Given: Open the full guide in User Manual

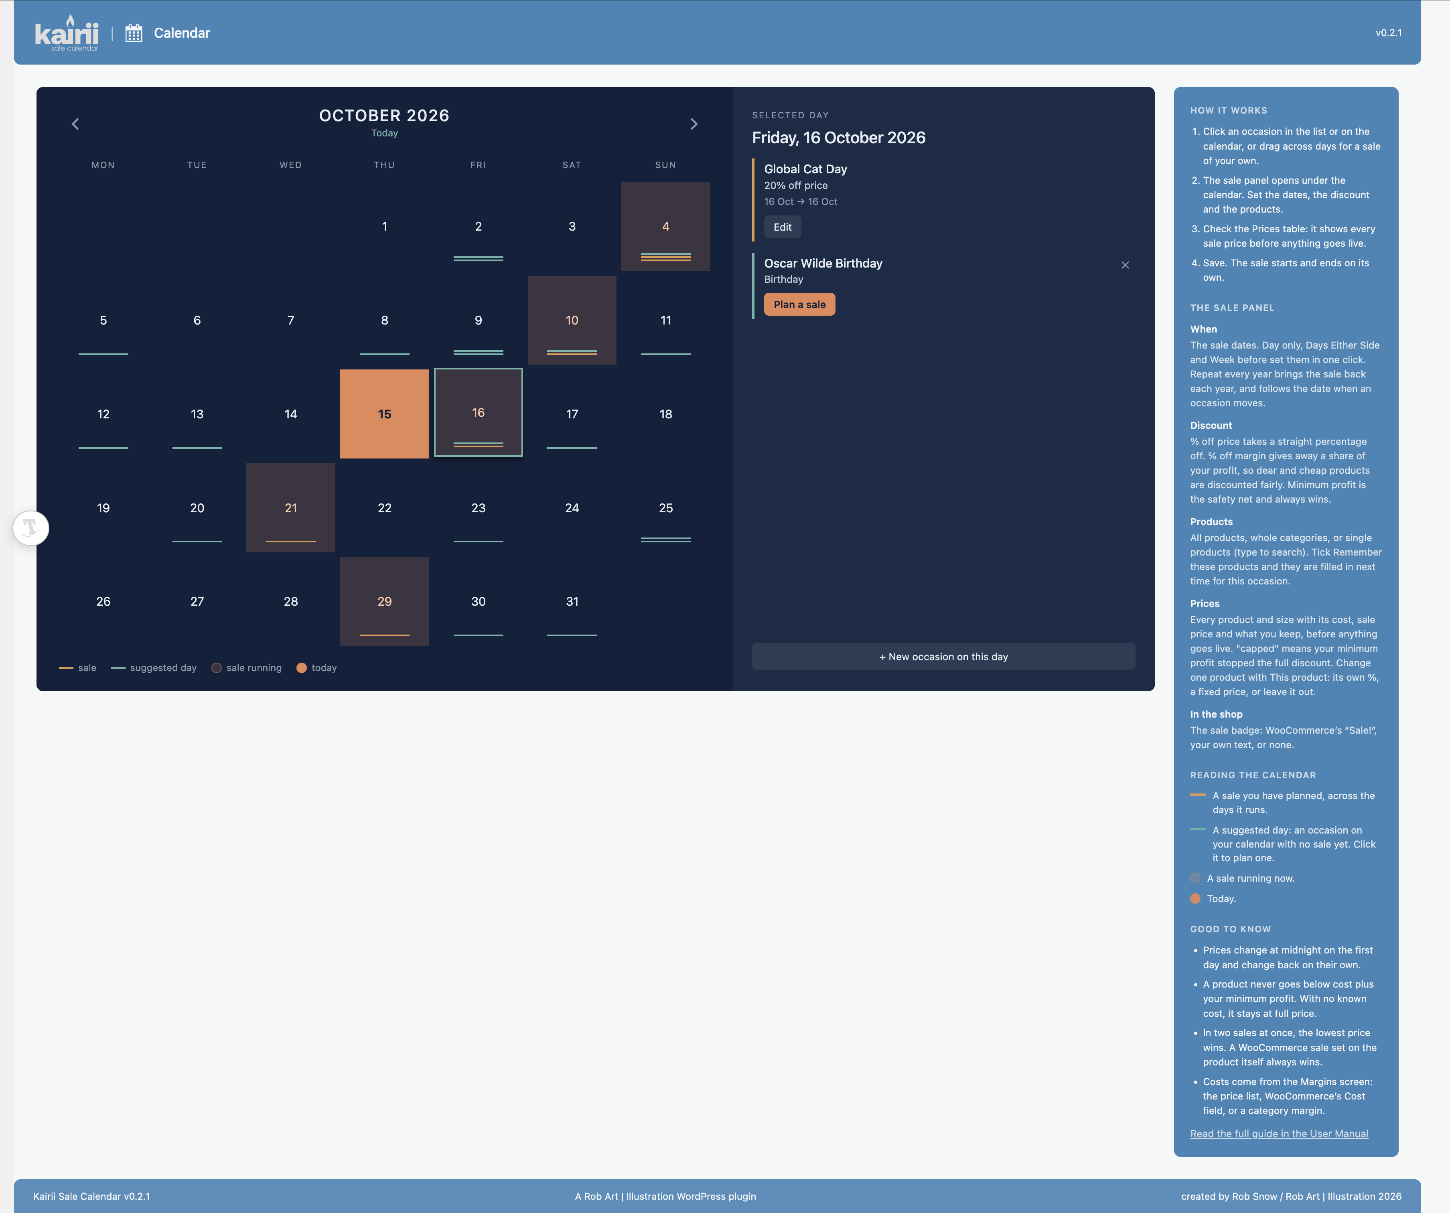Looking at the screenshot, I should 1279,1134.
